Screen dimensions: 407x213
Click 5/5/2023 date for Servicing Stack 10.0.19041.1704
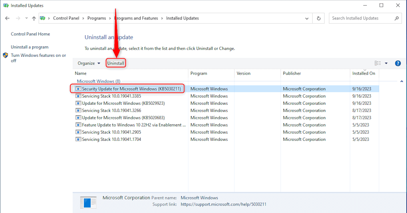click(360, 139)
